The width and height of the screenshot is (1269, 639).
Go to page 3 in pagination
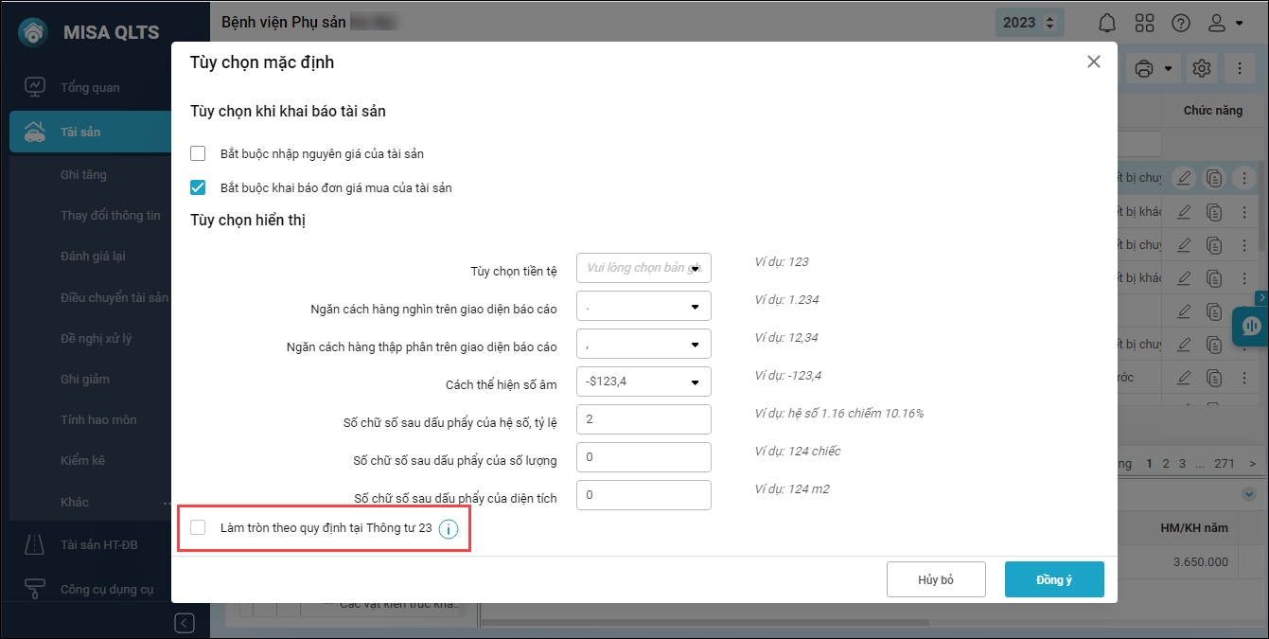[x=1182, y=464]
